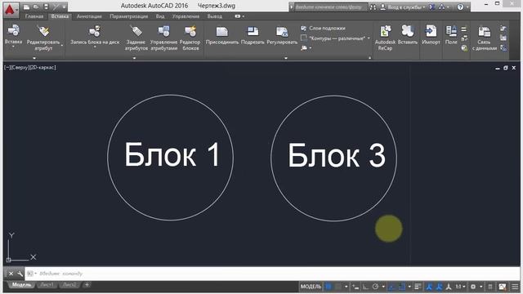
Task: Click the Импорт file icon
Action: point(431,31)
